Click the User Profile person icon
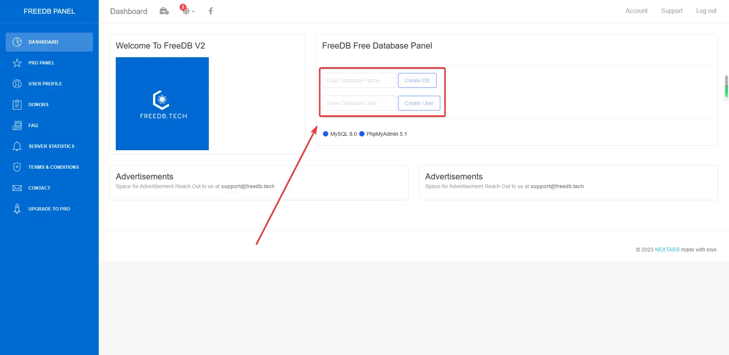The width and height of the screenshot is (729, 355). pyautogui.click(x=17, y=83)
